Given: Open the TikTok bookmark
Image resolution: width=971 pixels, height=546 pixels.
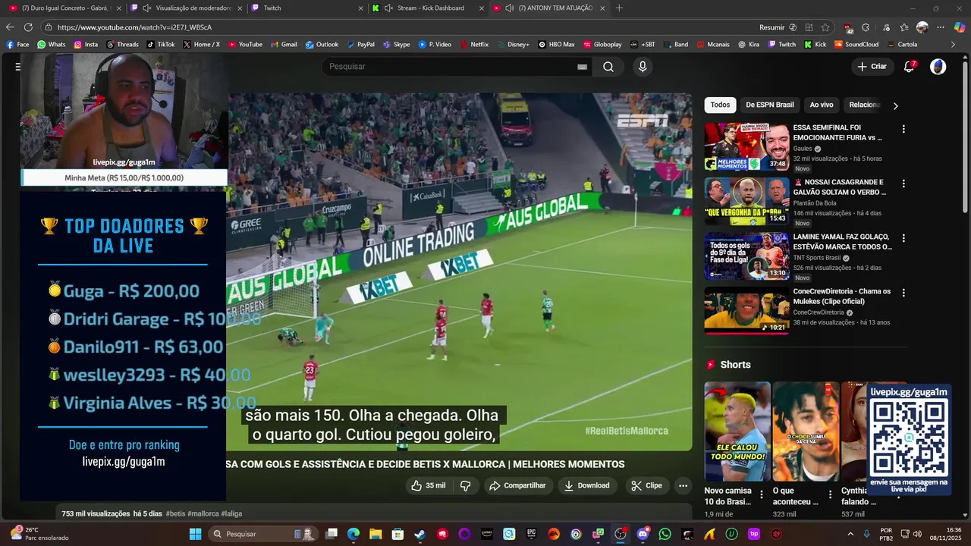Looking at the screenshot, I should click(161, 44).
